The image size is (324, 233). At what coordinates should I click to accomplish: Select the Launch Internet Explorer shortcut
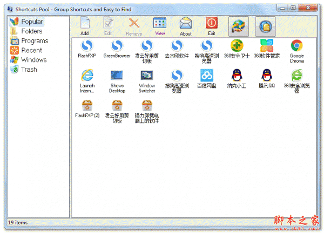(87, 81)
